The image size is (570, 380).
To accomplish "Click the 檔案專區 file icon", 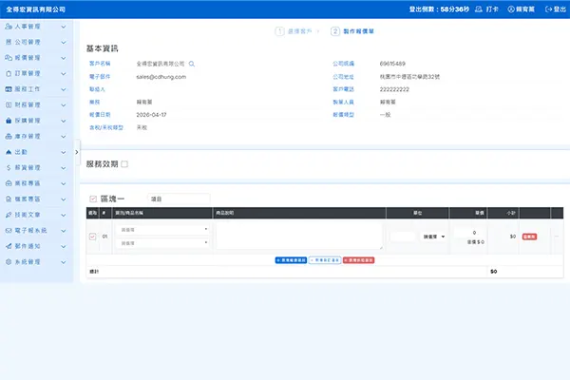I will (9, 199).
